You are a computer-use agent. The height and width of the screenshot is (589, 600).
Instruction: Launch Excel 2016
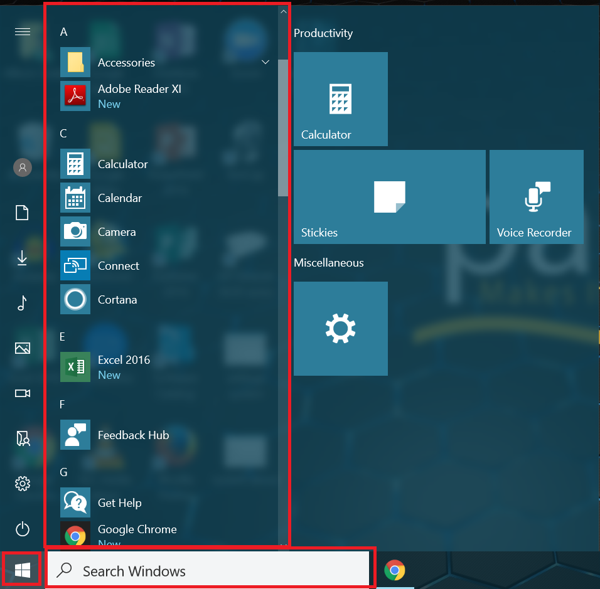pyautogui.click(x=164, y=367)
